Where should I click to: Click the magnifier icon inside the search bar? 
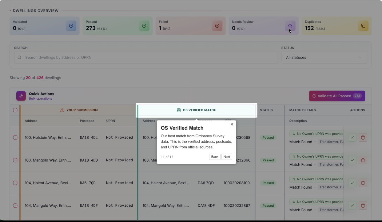[x=19, y=57]
